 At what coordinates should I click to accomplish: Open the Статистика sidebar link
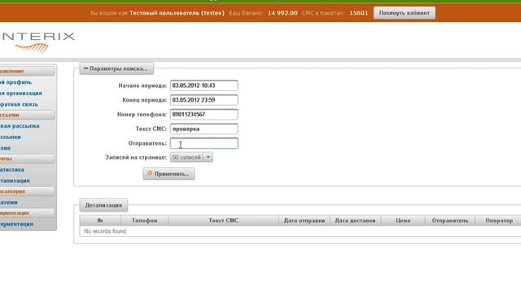12,169
